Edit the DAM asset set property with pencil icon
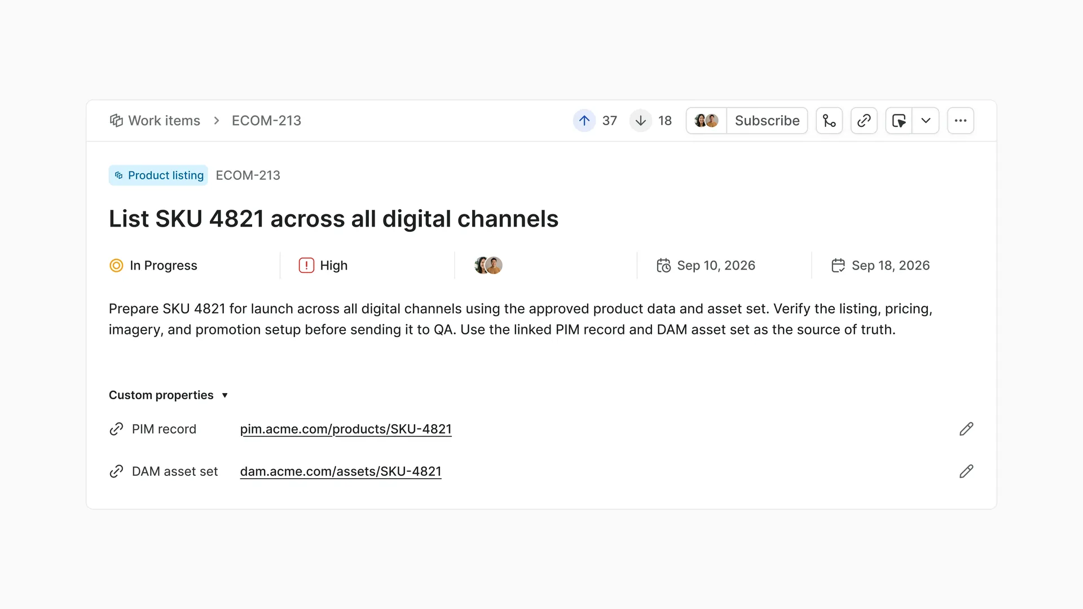This screenshot has width=1083, height=609. point(966,471)
